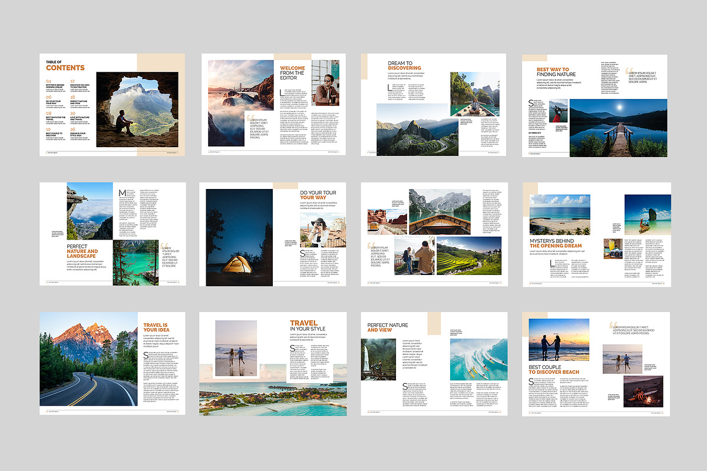Click the "MYSTERYS BEHIND THE OPENING DREAM" heading
Viewport: 707px width, 471px height.
coord(556,243)
